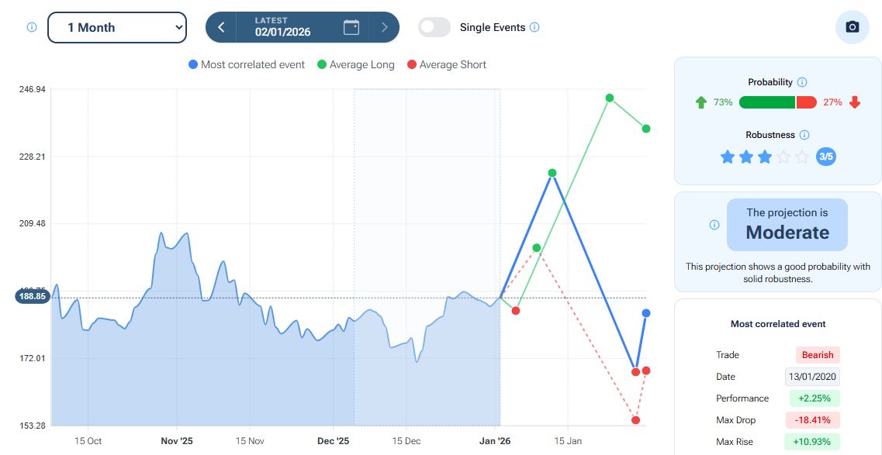This screenshot has width=882, height=455.
Task: Enable the Single Events toggle
Action: coord(434,27)
